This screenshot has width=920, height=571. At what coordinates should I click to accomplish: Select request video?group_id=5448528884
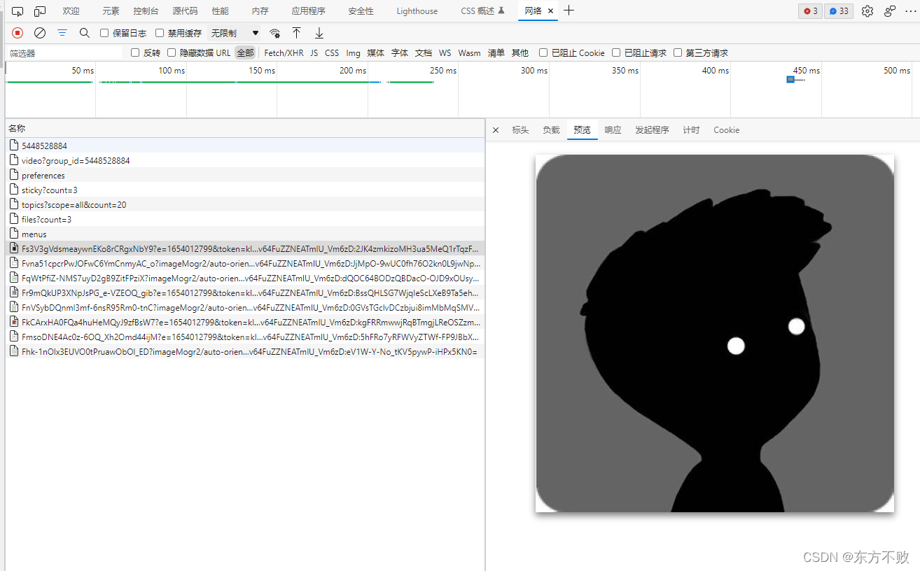(245, 160)
